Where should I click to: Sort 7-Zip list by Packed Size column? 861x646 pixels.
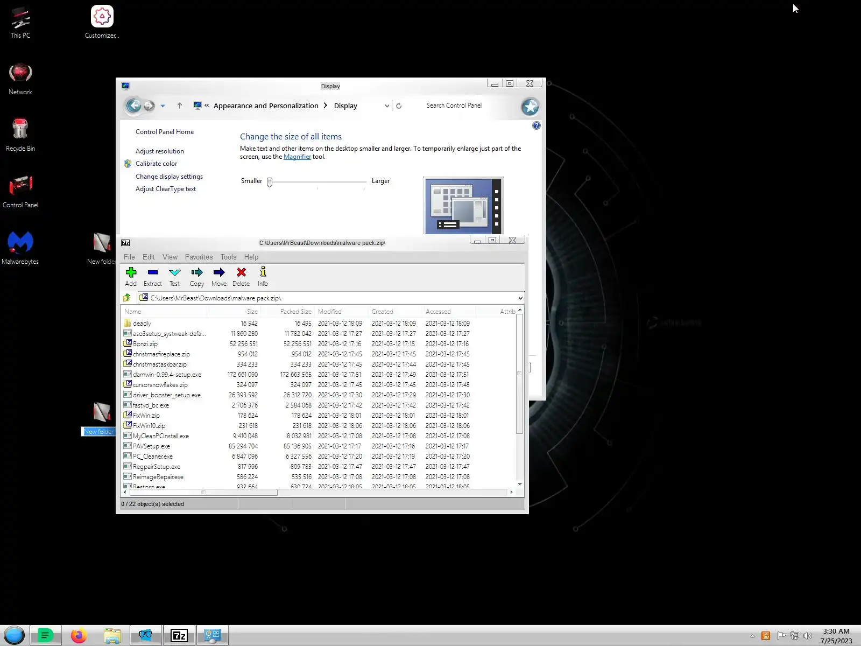pyautogui.click(x=288, y=311)
